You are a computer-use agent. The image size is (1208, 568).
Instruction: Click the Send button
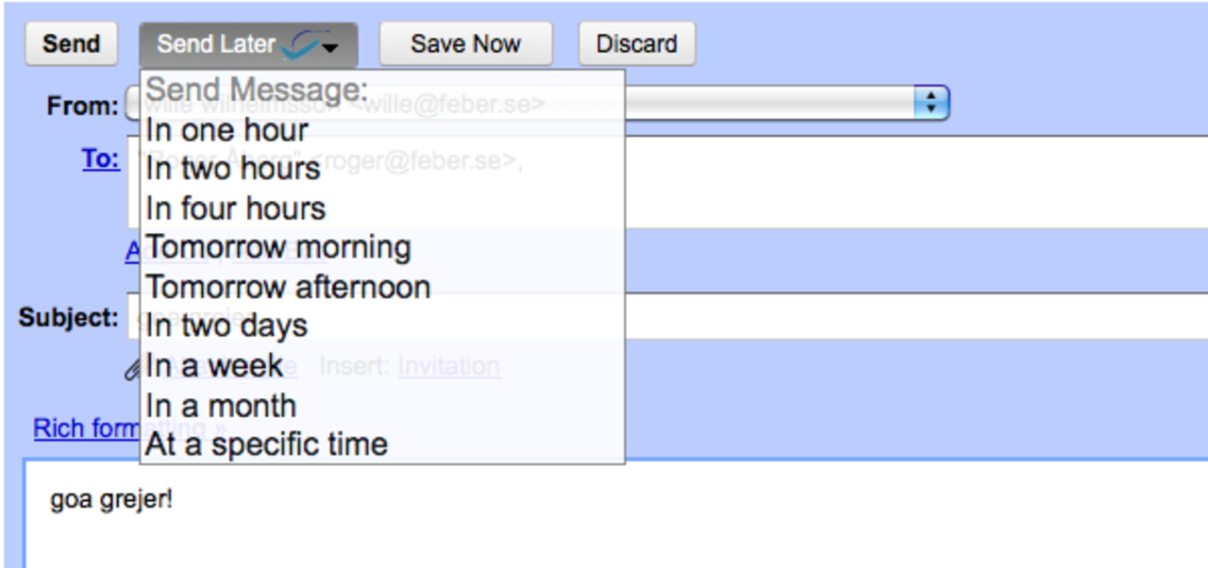[71, 44]
